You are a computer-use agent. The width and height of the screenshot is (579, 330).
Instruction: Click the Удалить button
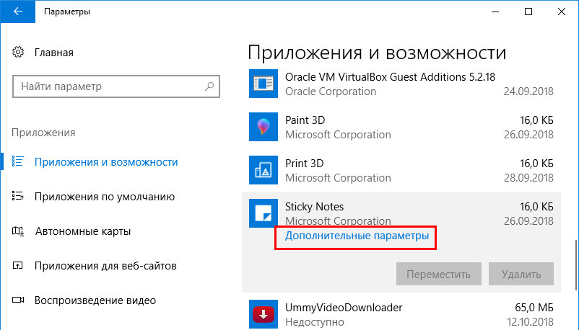(x=521, y=274)
